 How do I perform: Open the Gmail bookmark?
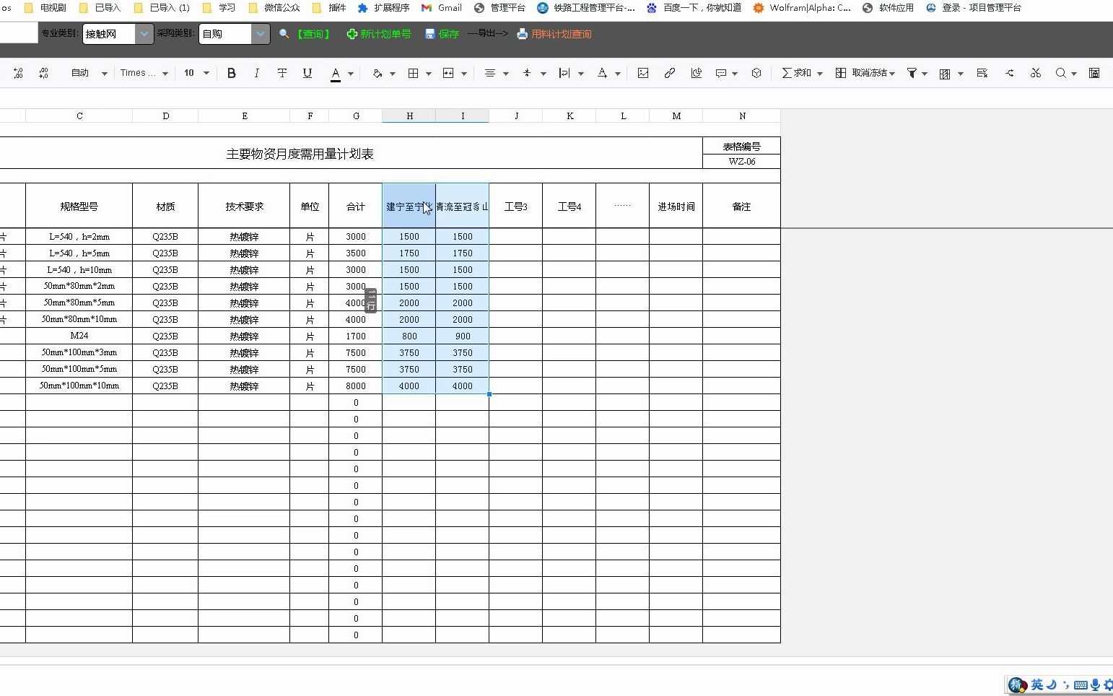(x=442, y=7)
